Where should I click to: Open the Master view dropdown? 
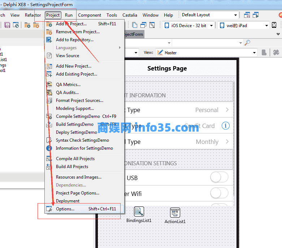click(254, 53)
